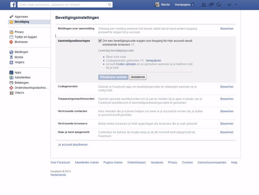
Task: Go to Startpagina in top bar
Action: coord(183,5)
